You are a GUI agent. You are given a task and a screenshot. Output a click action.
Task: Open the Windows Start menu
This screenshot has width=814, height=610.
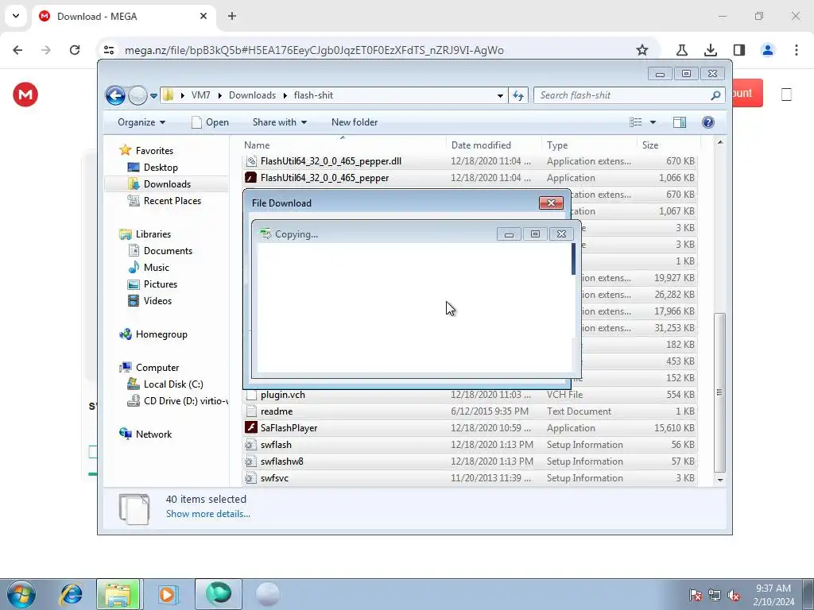point(20,594)
